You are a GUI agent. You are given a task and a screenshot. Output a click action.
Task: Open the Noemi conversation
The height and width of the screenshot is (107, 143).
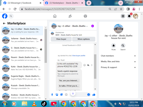tap(22, 59)
